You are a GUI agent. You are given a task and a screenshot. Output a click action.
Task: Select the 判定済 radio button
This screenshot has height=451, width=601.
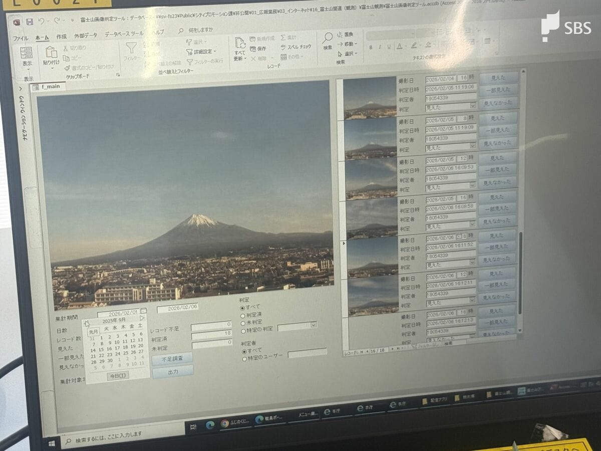(x=243, y=316)
